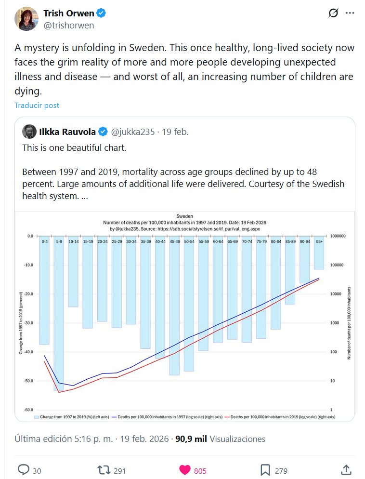Viewport: 365px width, 479px height.
Task: Enlarge the Sweden mortality chart image
Action: pos(184,316)
